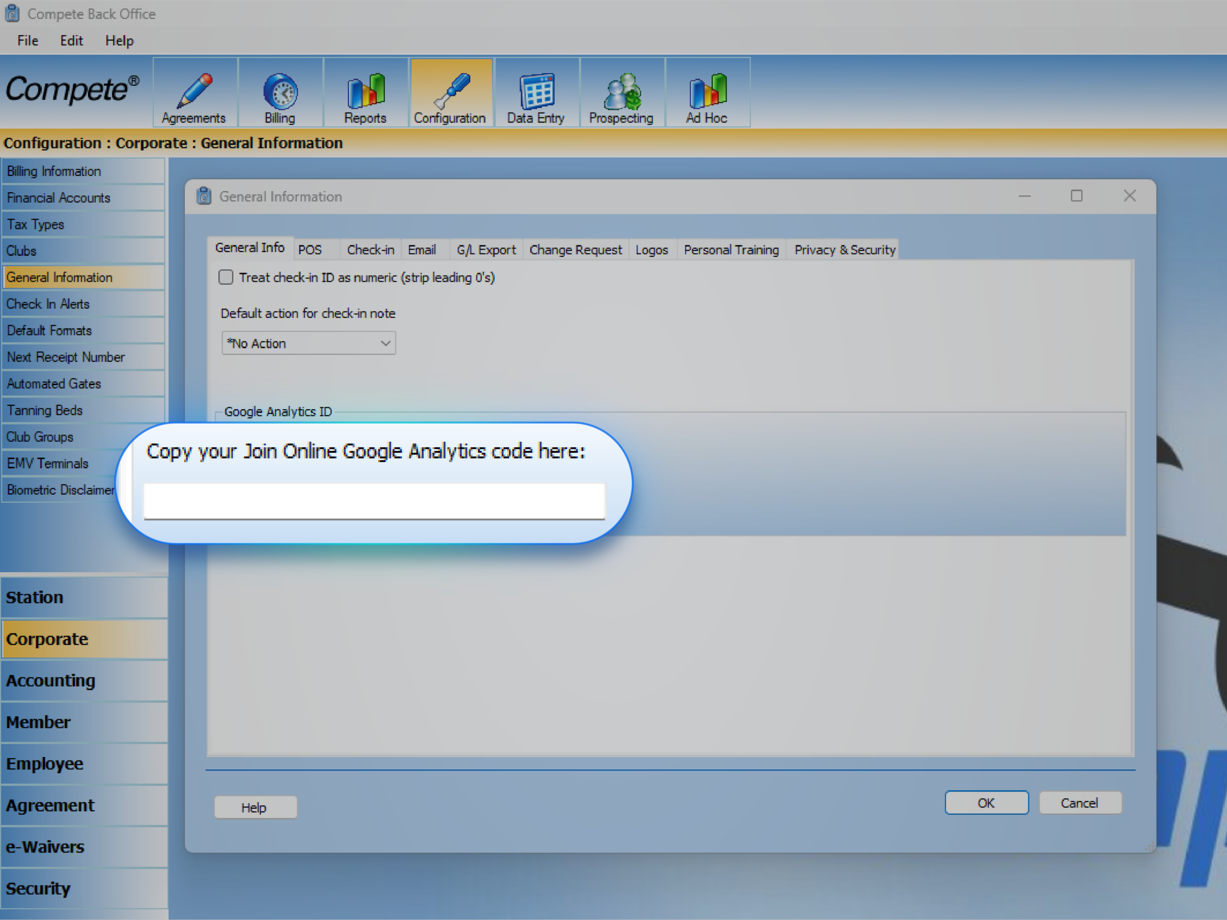Click the Cancel button
Image resolution: width=1227 pixels, height=920 pixels.
tap(1079, 803)
